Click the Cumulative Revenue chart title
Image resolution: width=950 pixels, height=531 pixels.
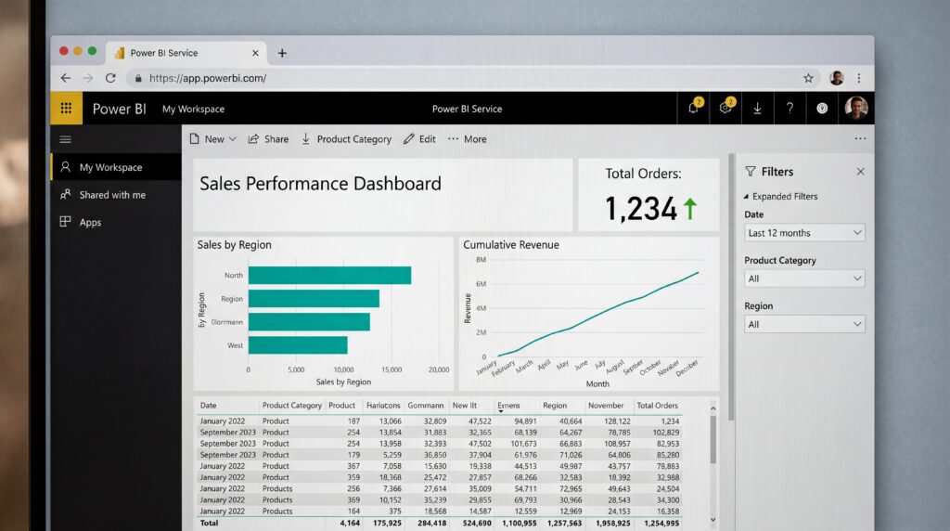click(511, 245)
